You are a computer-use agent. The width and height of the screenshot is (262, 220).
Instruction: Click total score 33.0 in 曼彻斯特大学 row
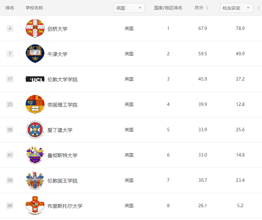click(203, 155)
